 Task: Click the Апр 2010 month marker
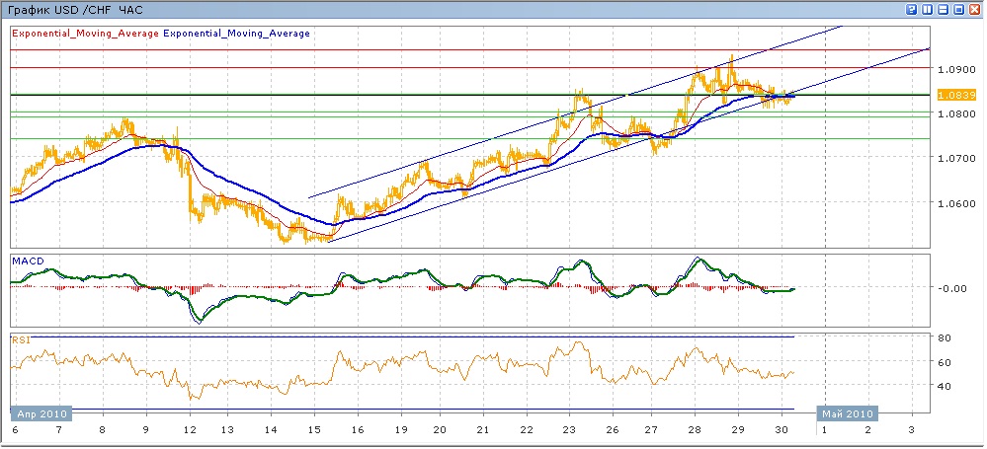(39, 413)
